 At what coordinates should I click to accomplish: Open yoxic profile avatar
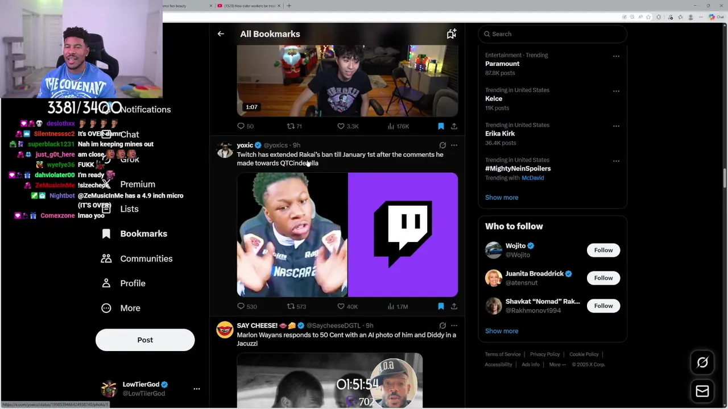point(225,149)
